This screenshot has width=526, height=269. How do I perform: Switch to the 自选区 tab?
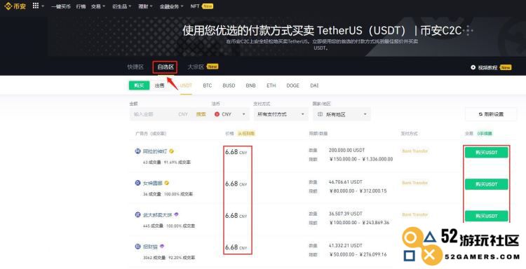[x=166, y=67]
